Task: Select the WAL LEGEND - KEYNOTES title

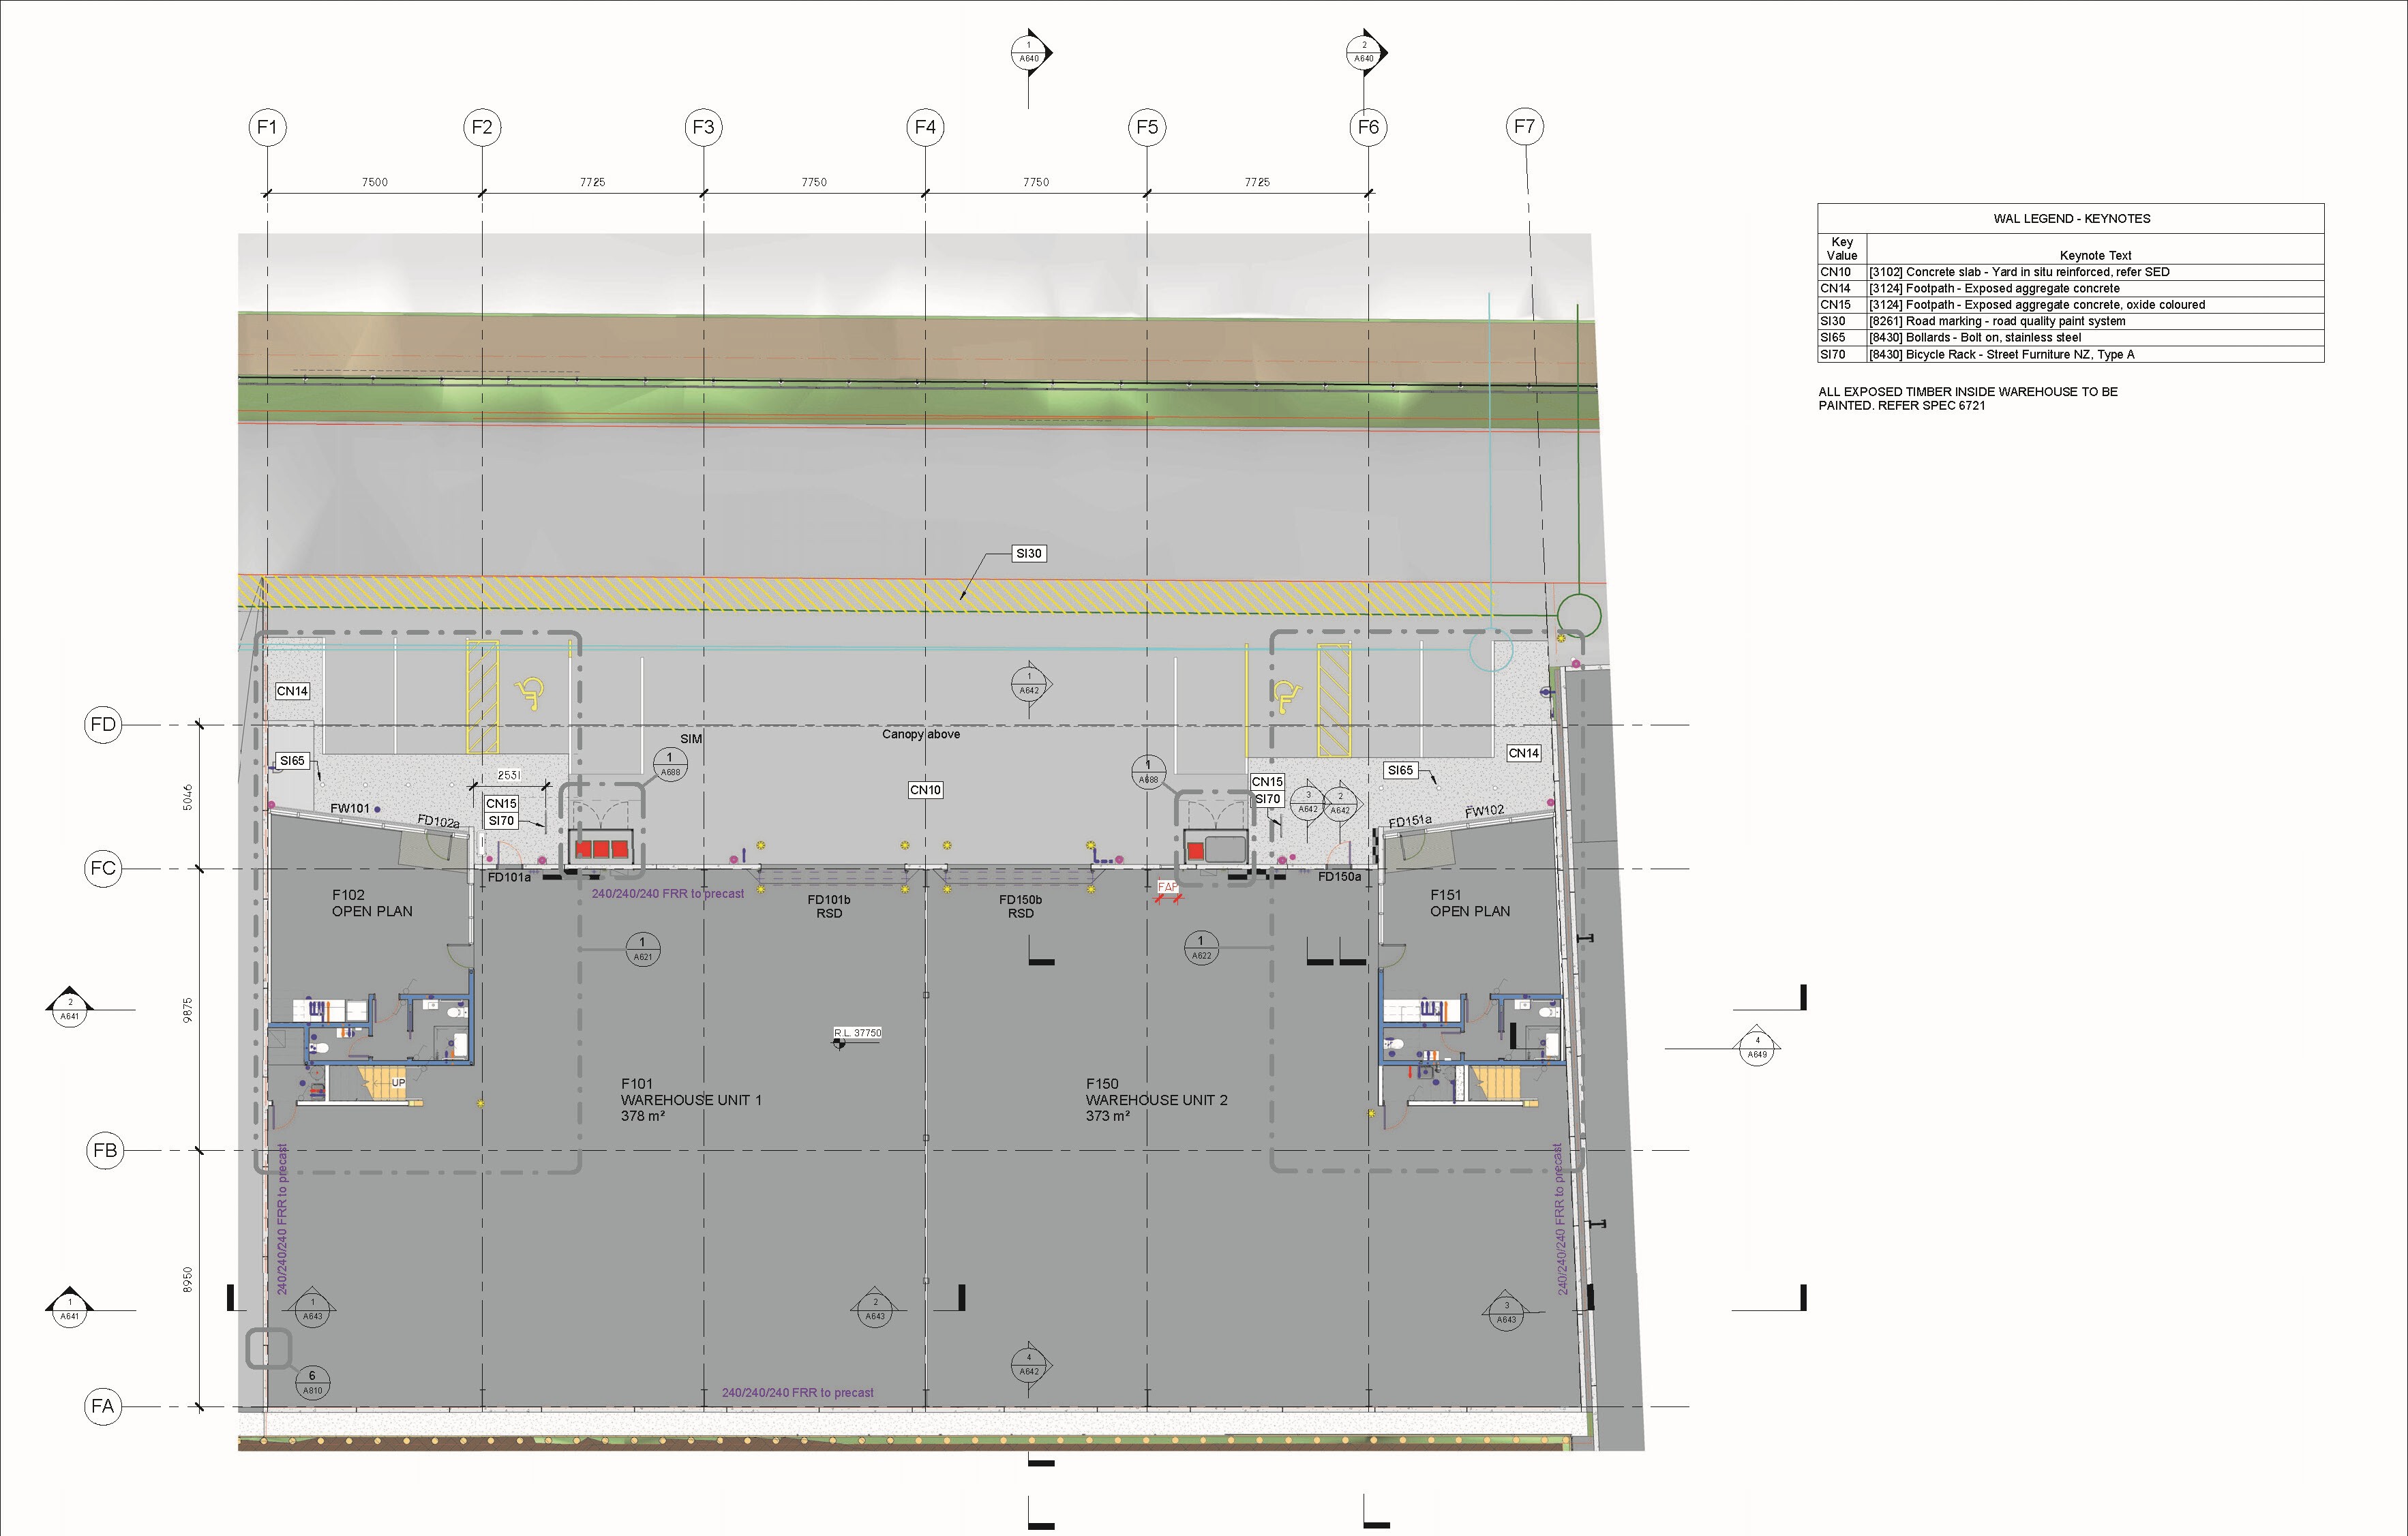Action: pyautogui.click(x=2072, y=219)
